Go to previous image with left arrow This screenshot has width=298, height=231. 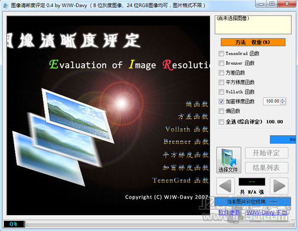(x=226, y=186)
